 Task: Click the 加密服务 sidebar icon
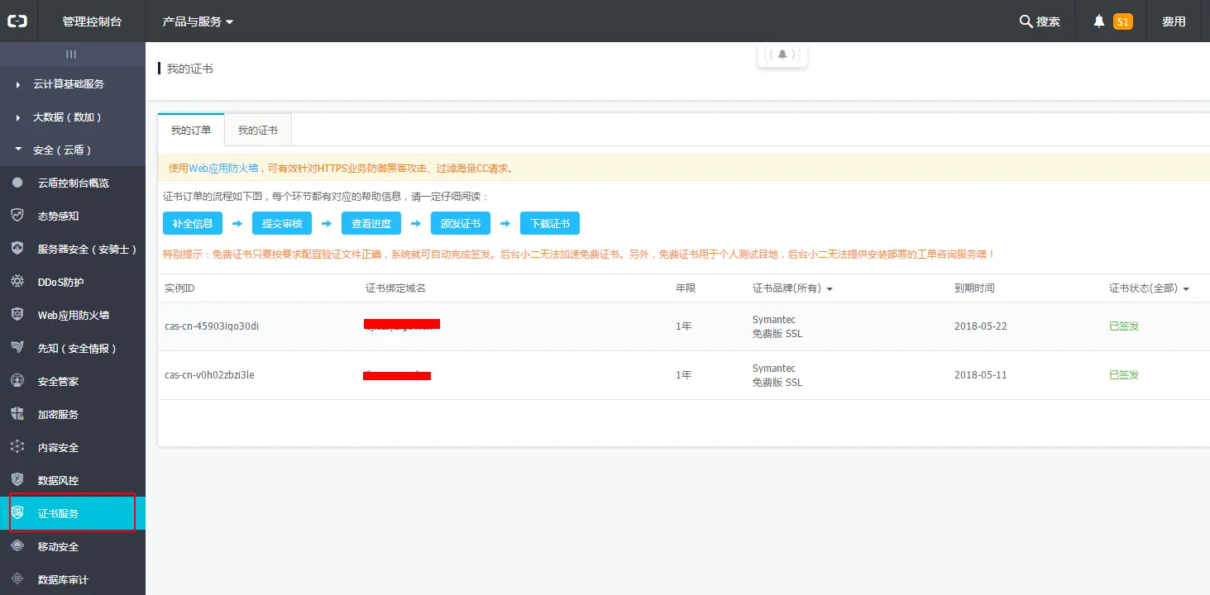click(x=17, y=414)
